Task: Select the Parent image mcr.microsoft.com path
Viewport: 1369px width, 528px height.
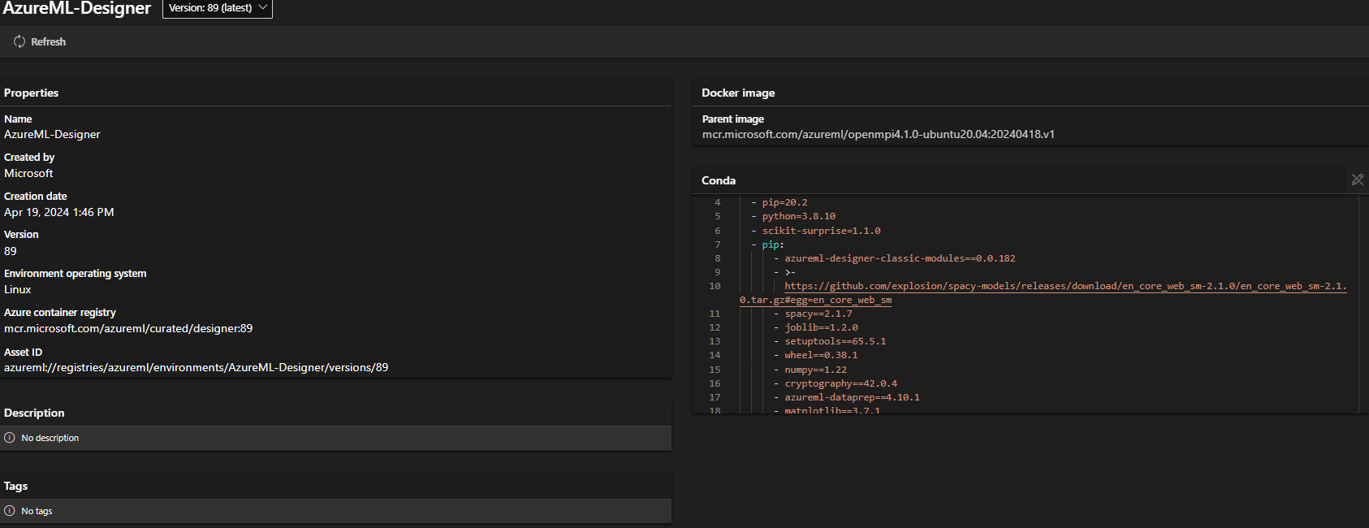Action: [878, 134]
